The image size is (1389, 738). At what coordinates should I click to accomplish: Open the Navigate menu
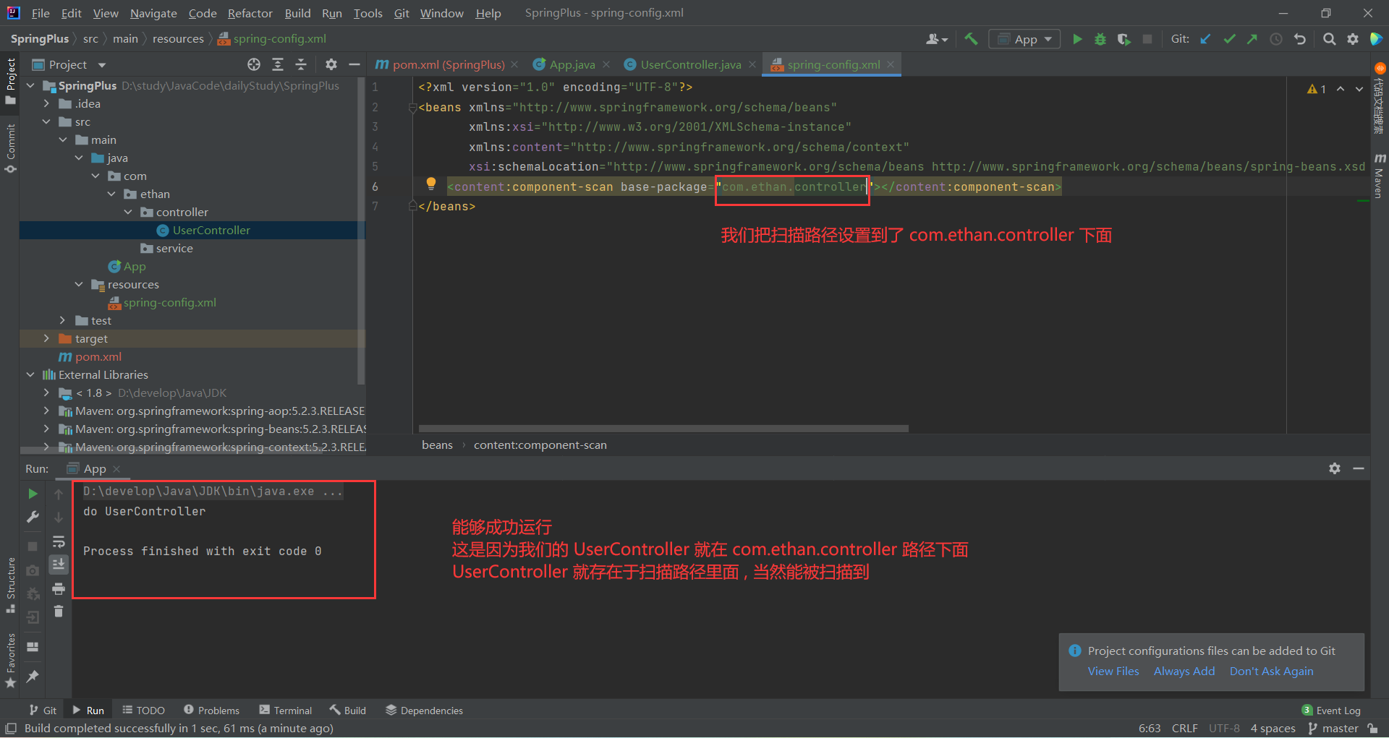pyautogui.click(x=153, y=13)
